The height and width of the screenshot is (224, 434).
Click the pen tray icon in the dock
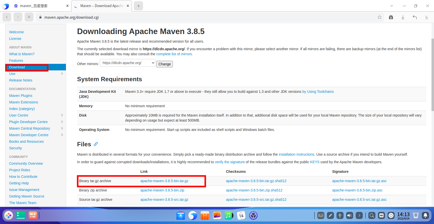pyautogui.click(x=330, y=215)
